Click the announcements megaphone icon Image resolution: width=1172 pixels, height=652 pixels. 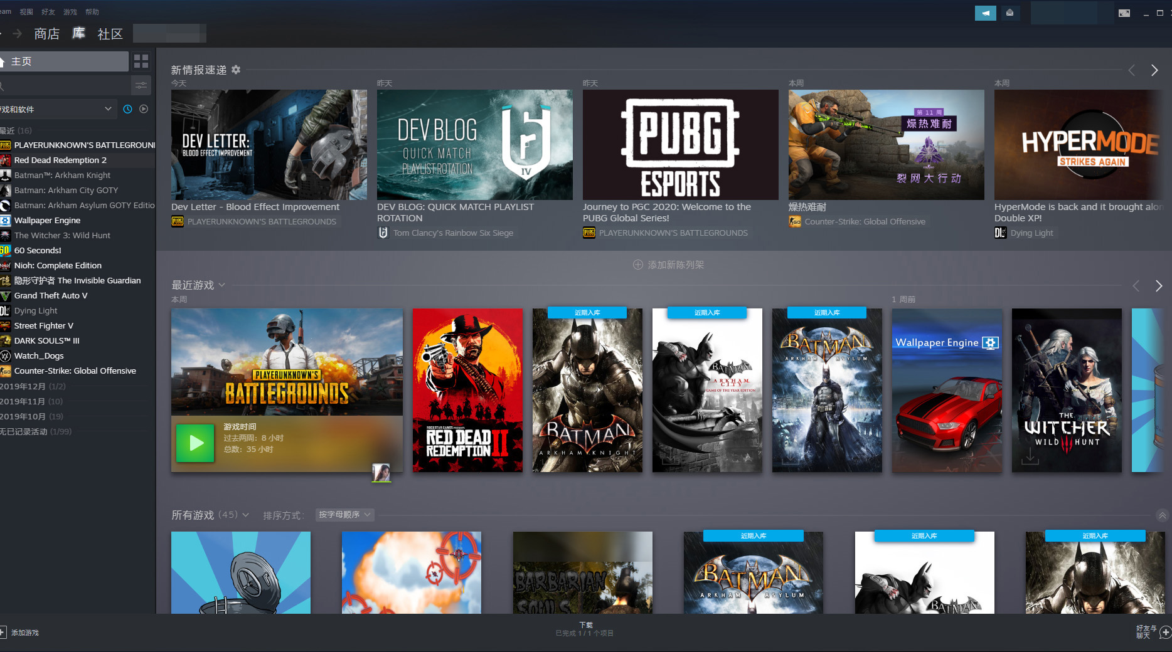click(985, 13)
